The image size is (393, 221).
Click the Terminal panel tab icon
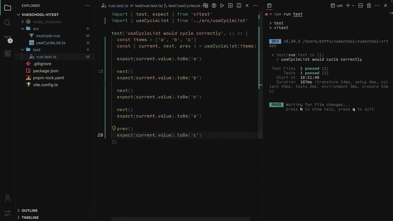click(x=269, y=6)
